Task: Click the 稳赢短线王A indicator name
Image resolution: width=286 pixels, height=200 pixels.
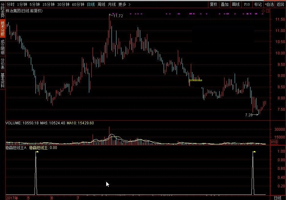Action: coord(16,148)
